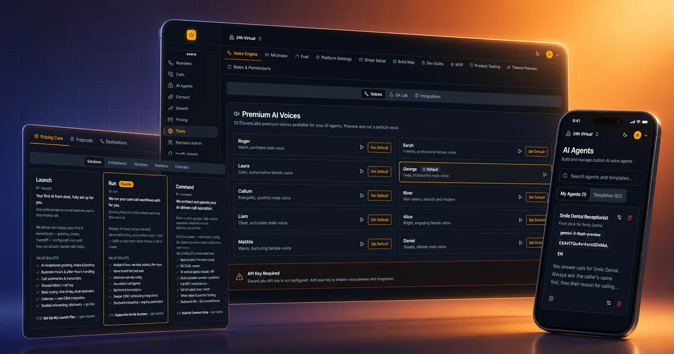Open the Dev Guide tab
The width and height of the screenshot is (674, 354).
432,63
